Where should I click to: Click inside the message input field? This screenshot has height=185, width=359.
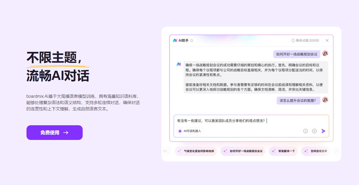236,121
